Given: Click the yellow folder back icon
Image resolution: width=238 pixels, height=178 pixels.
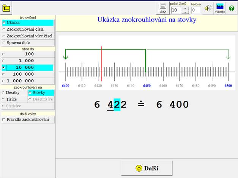Looking at the screenshot, I should 6,8.
